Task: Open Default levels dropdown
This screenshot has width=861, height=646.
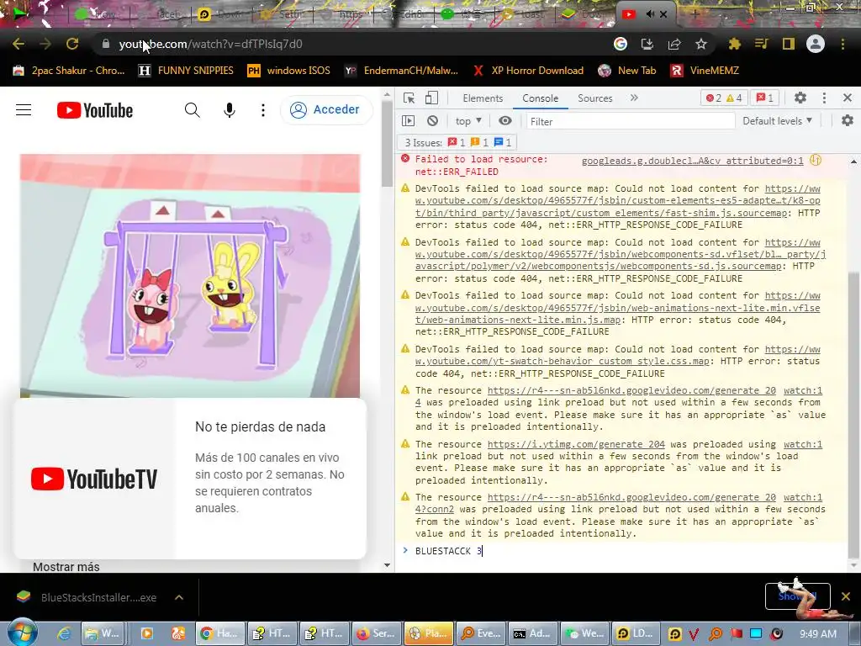Action: pyautogui.click(x=777, y=121)
